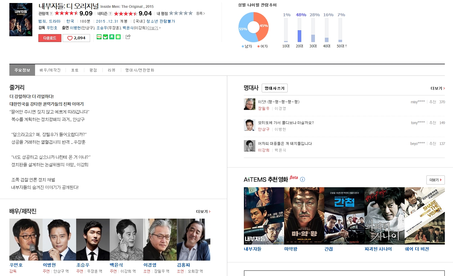Screen dimensions: 453x276
Task: Click the AiTEMS info circle icon
Action: [x=303, y=179]
